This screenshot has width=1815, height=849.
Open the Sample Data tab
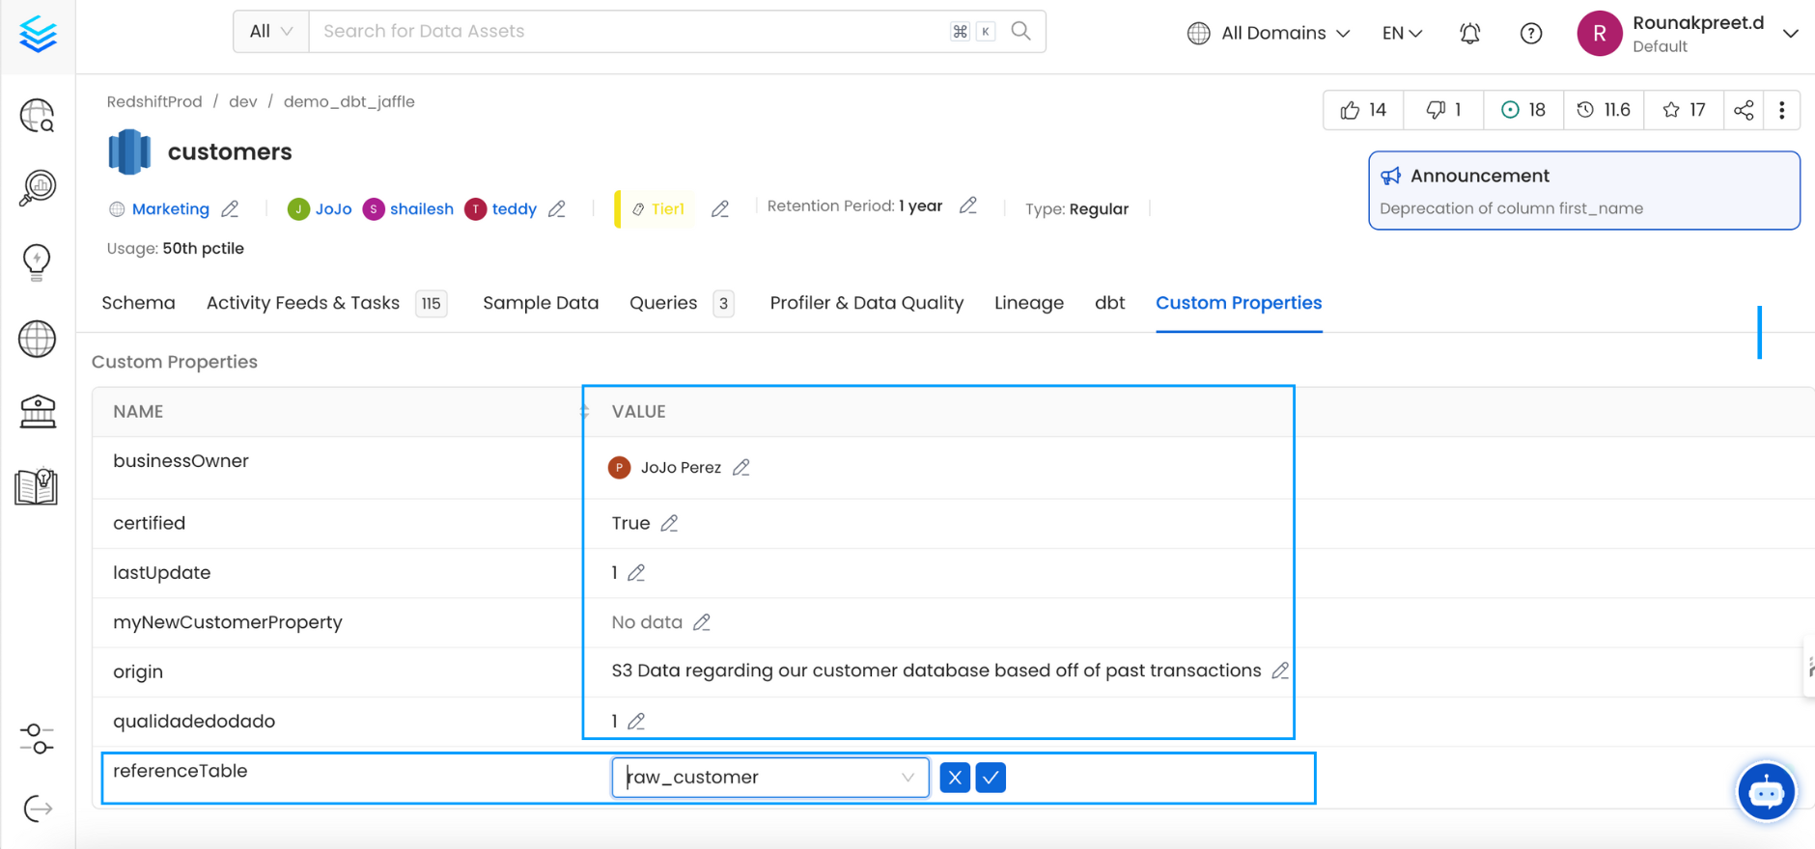tap(541, 303)
